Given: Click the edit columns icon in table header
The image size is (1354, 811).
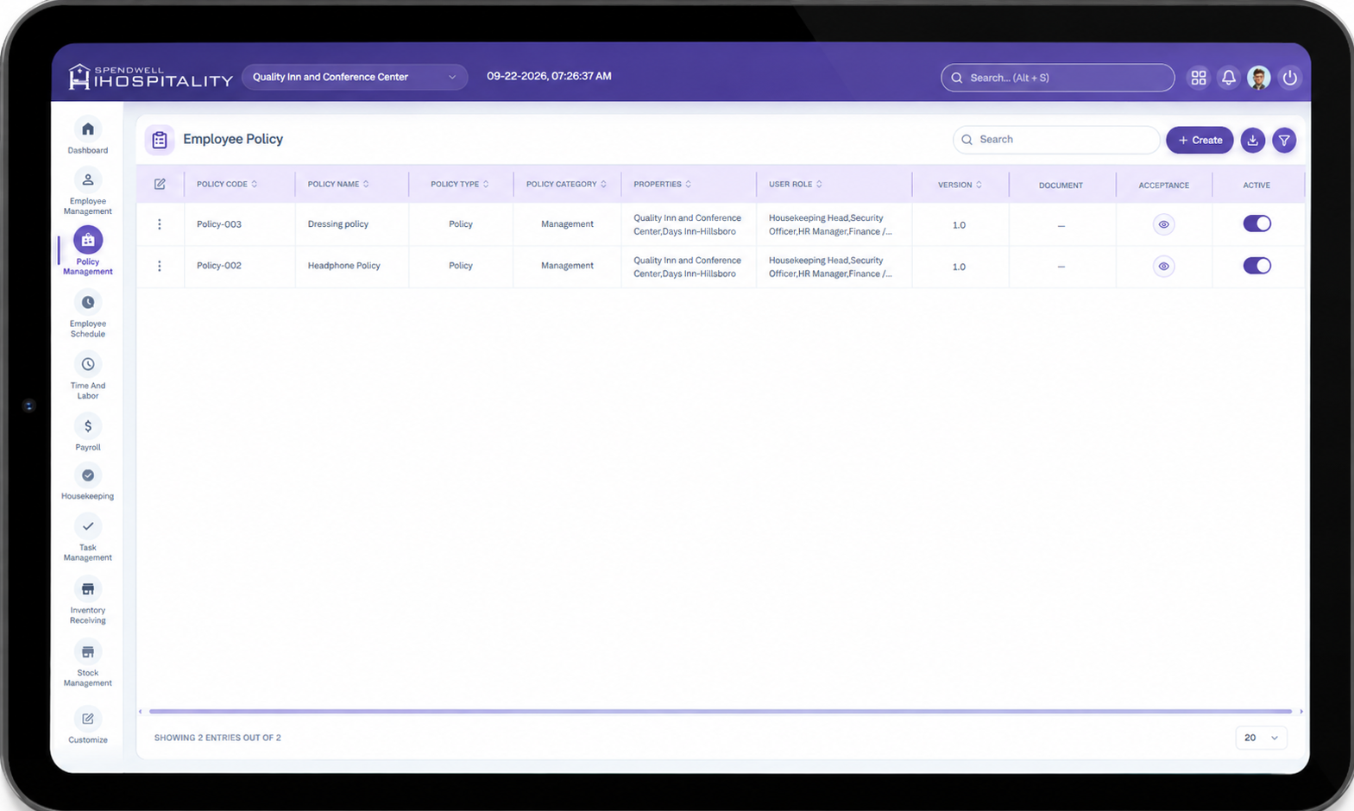Looking at the screenshot, I should pyautogui.click(x=160, y=184).
